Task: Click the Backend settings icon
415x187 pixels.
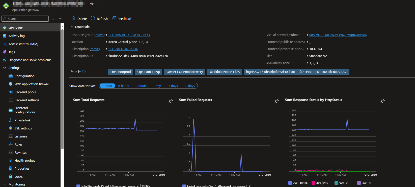Action: (x=11, y=100)
